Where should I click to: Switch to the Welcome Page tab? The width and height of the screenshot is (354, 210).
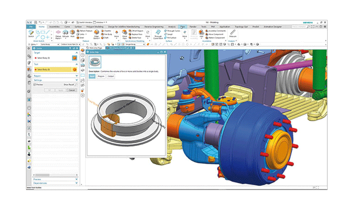[96, 48]
